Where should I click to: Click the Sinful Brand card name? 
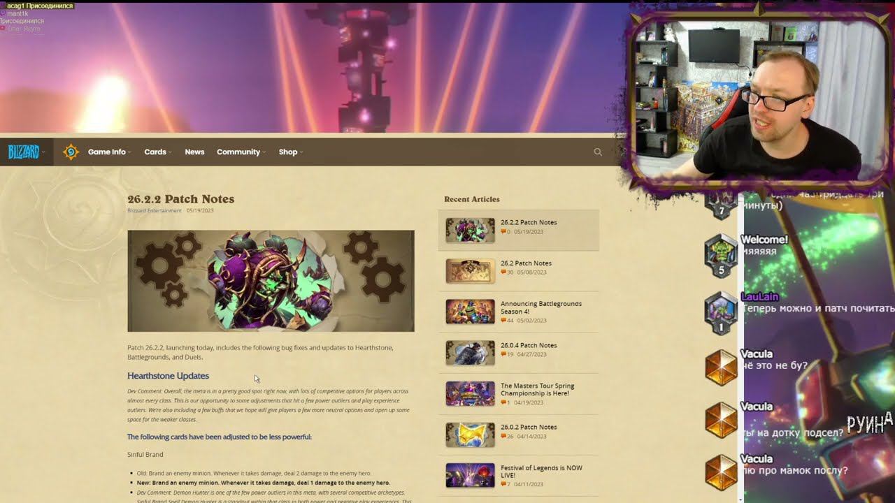pyautogui.click(x=145, y=454)
